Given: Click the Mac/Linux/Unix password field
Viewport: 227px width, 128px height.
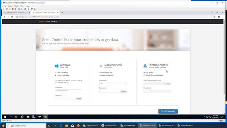Looking at the screenshot, I should [110, 91].
